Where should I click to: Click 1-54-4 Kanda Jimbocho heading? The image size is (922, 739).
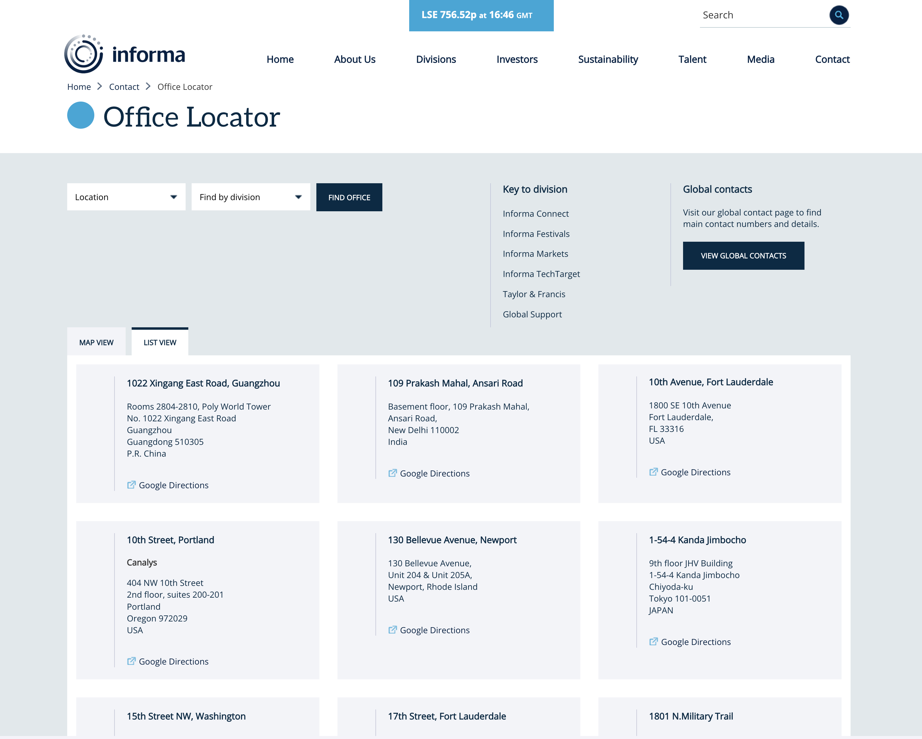point(697,540)
